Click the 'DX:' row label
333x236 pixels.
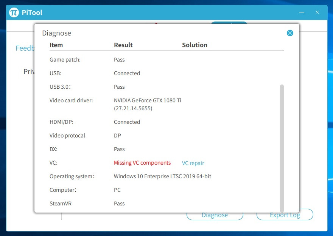pos(53,149)
